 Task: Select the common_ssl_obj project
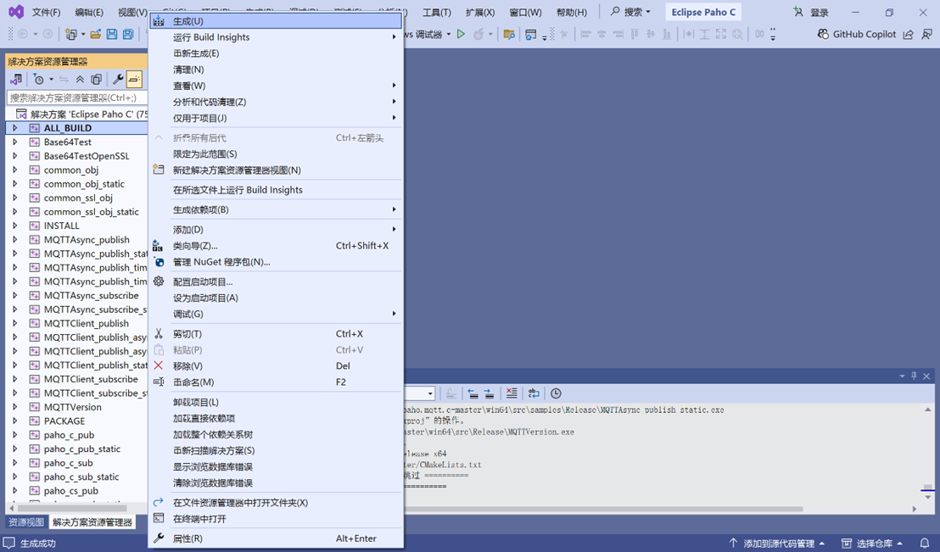(x=78, y=198)
